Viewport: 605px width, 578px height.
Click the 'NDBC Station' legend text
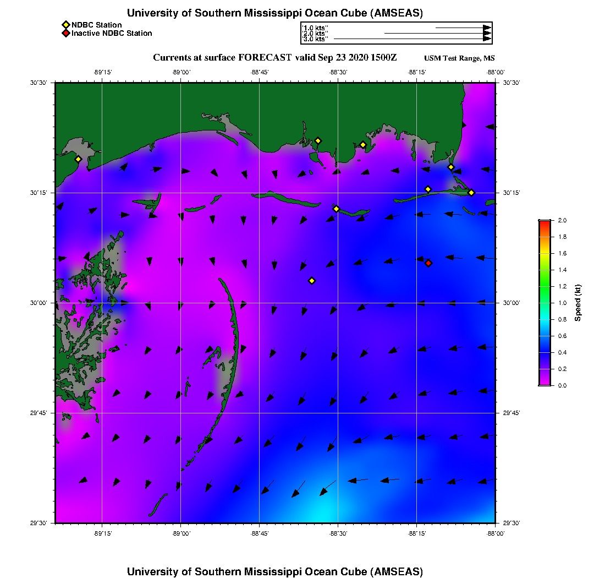(x=96, y=25)
